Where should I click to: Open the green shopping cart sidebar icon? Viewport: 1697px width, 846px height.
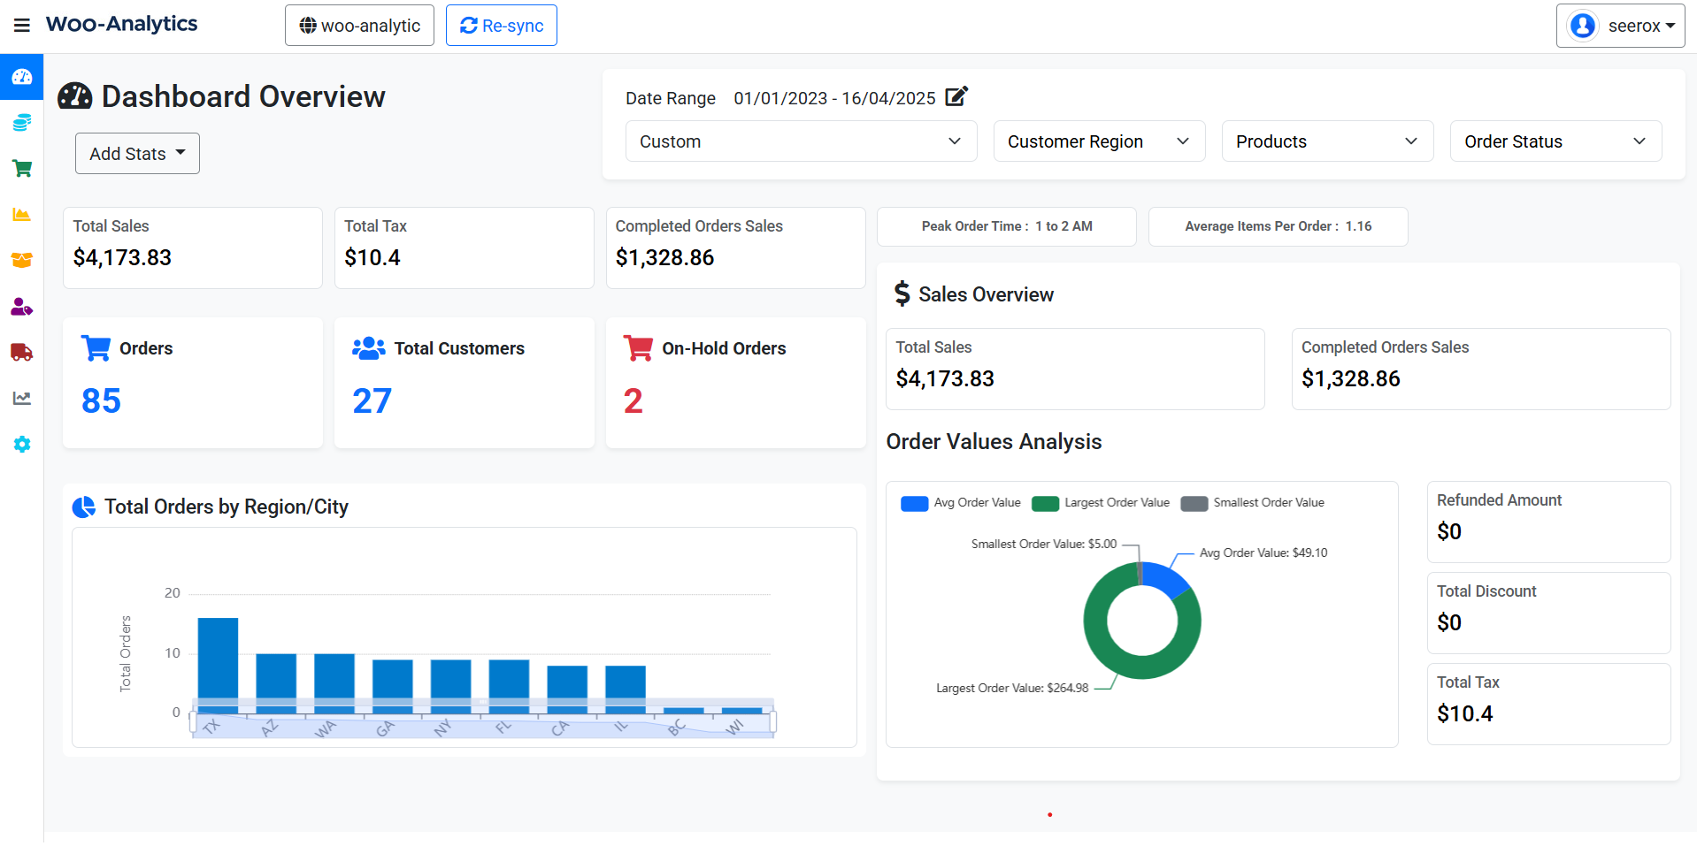tap(22, 169)
